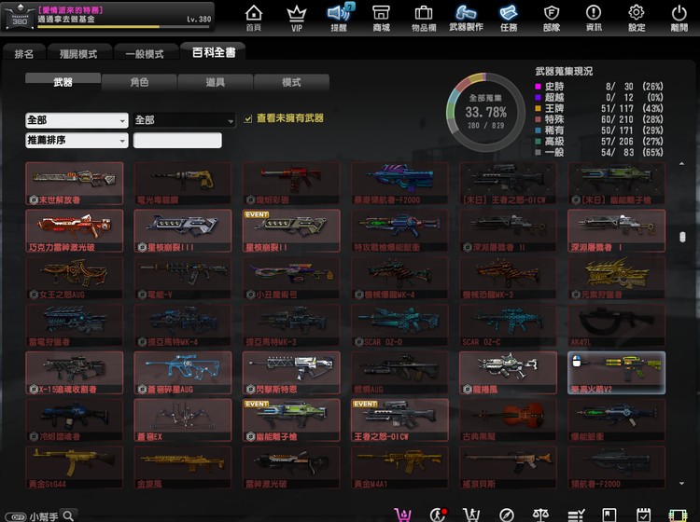Open 武器製作 weapon crafting hammer icon
Screen dimensions: 700x522
(x=466, y=18)
